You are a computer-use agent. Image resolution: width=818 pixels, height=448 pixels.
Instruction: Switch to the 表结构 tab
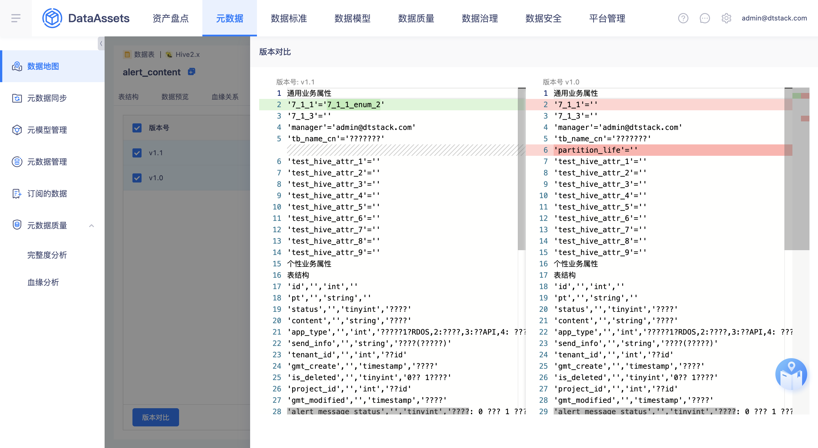tap(128, 97)
